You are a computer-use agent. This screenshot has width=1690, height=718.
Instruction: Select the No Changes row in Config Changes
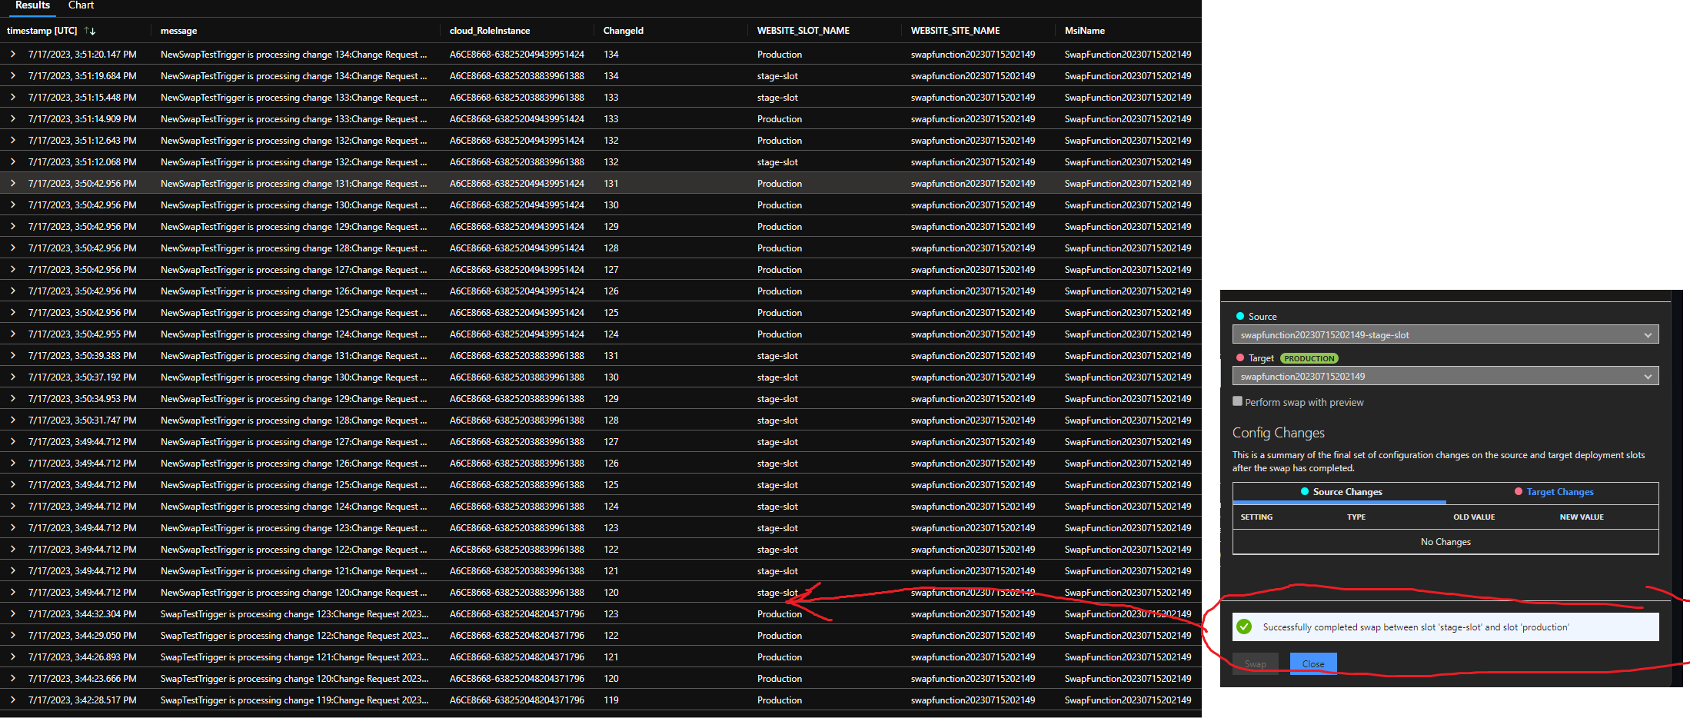pyautogui.click(x=1445, y=541)
